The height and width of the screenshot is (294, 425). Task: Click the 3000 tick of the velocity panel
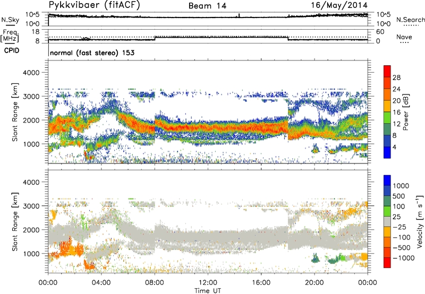(31, 206)
